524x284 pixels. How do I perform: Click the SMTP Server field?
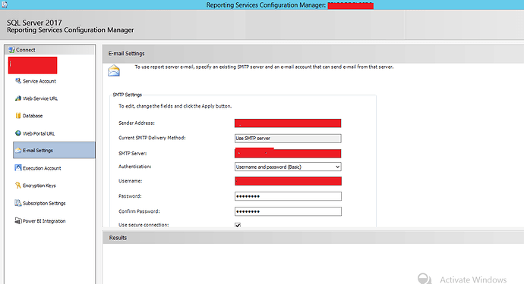[288, 153]
